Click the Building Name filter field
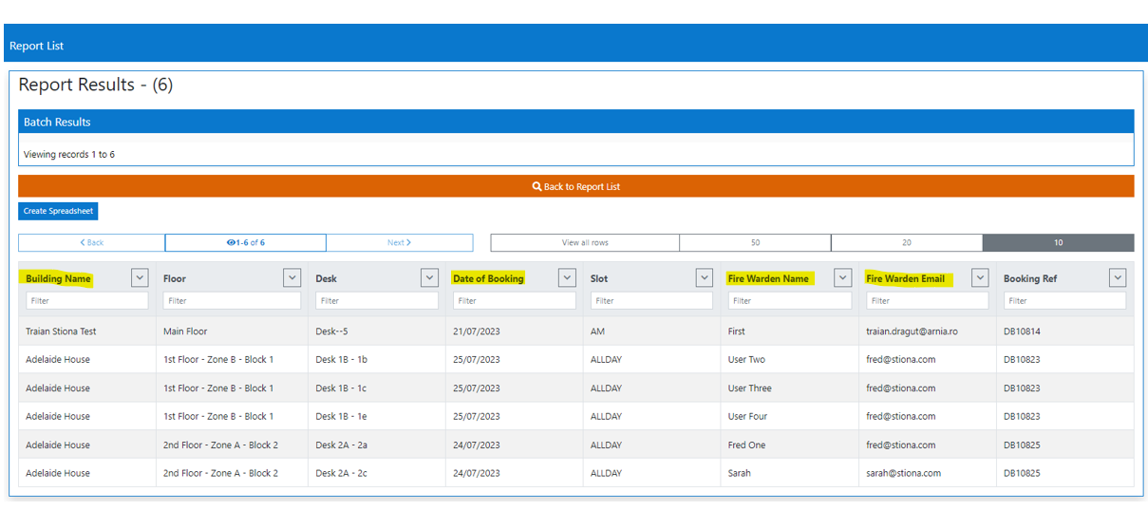 [x=87, y=301]
